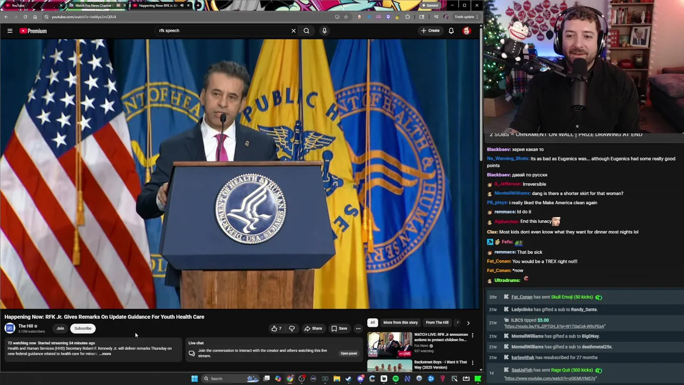Image resolution: width=684 pixels, height=385 pixels.
Task: Open Discord from the taskbar
Action: [360, 379]
